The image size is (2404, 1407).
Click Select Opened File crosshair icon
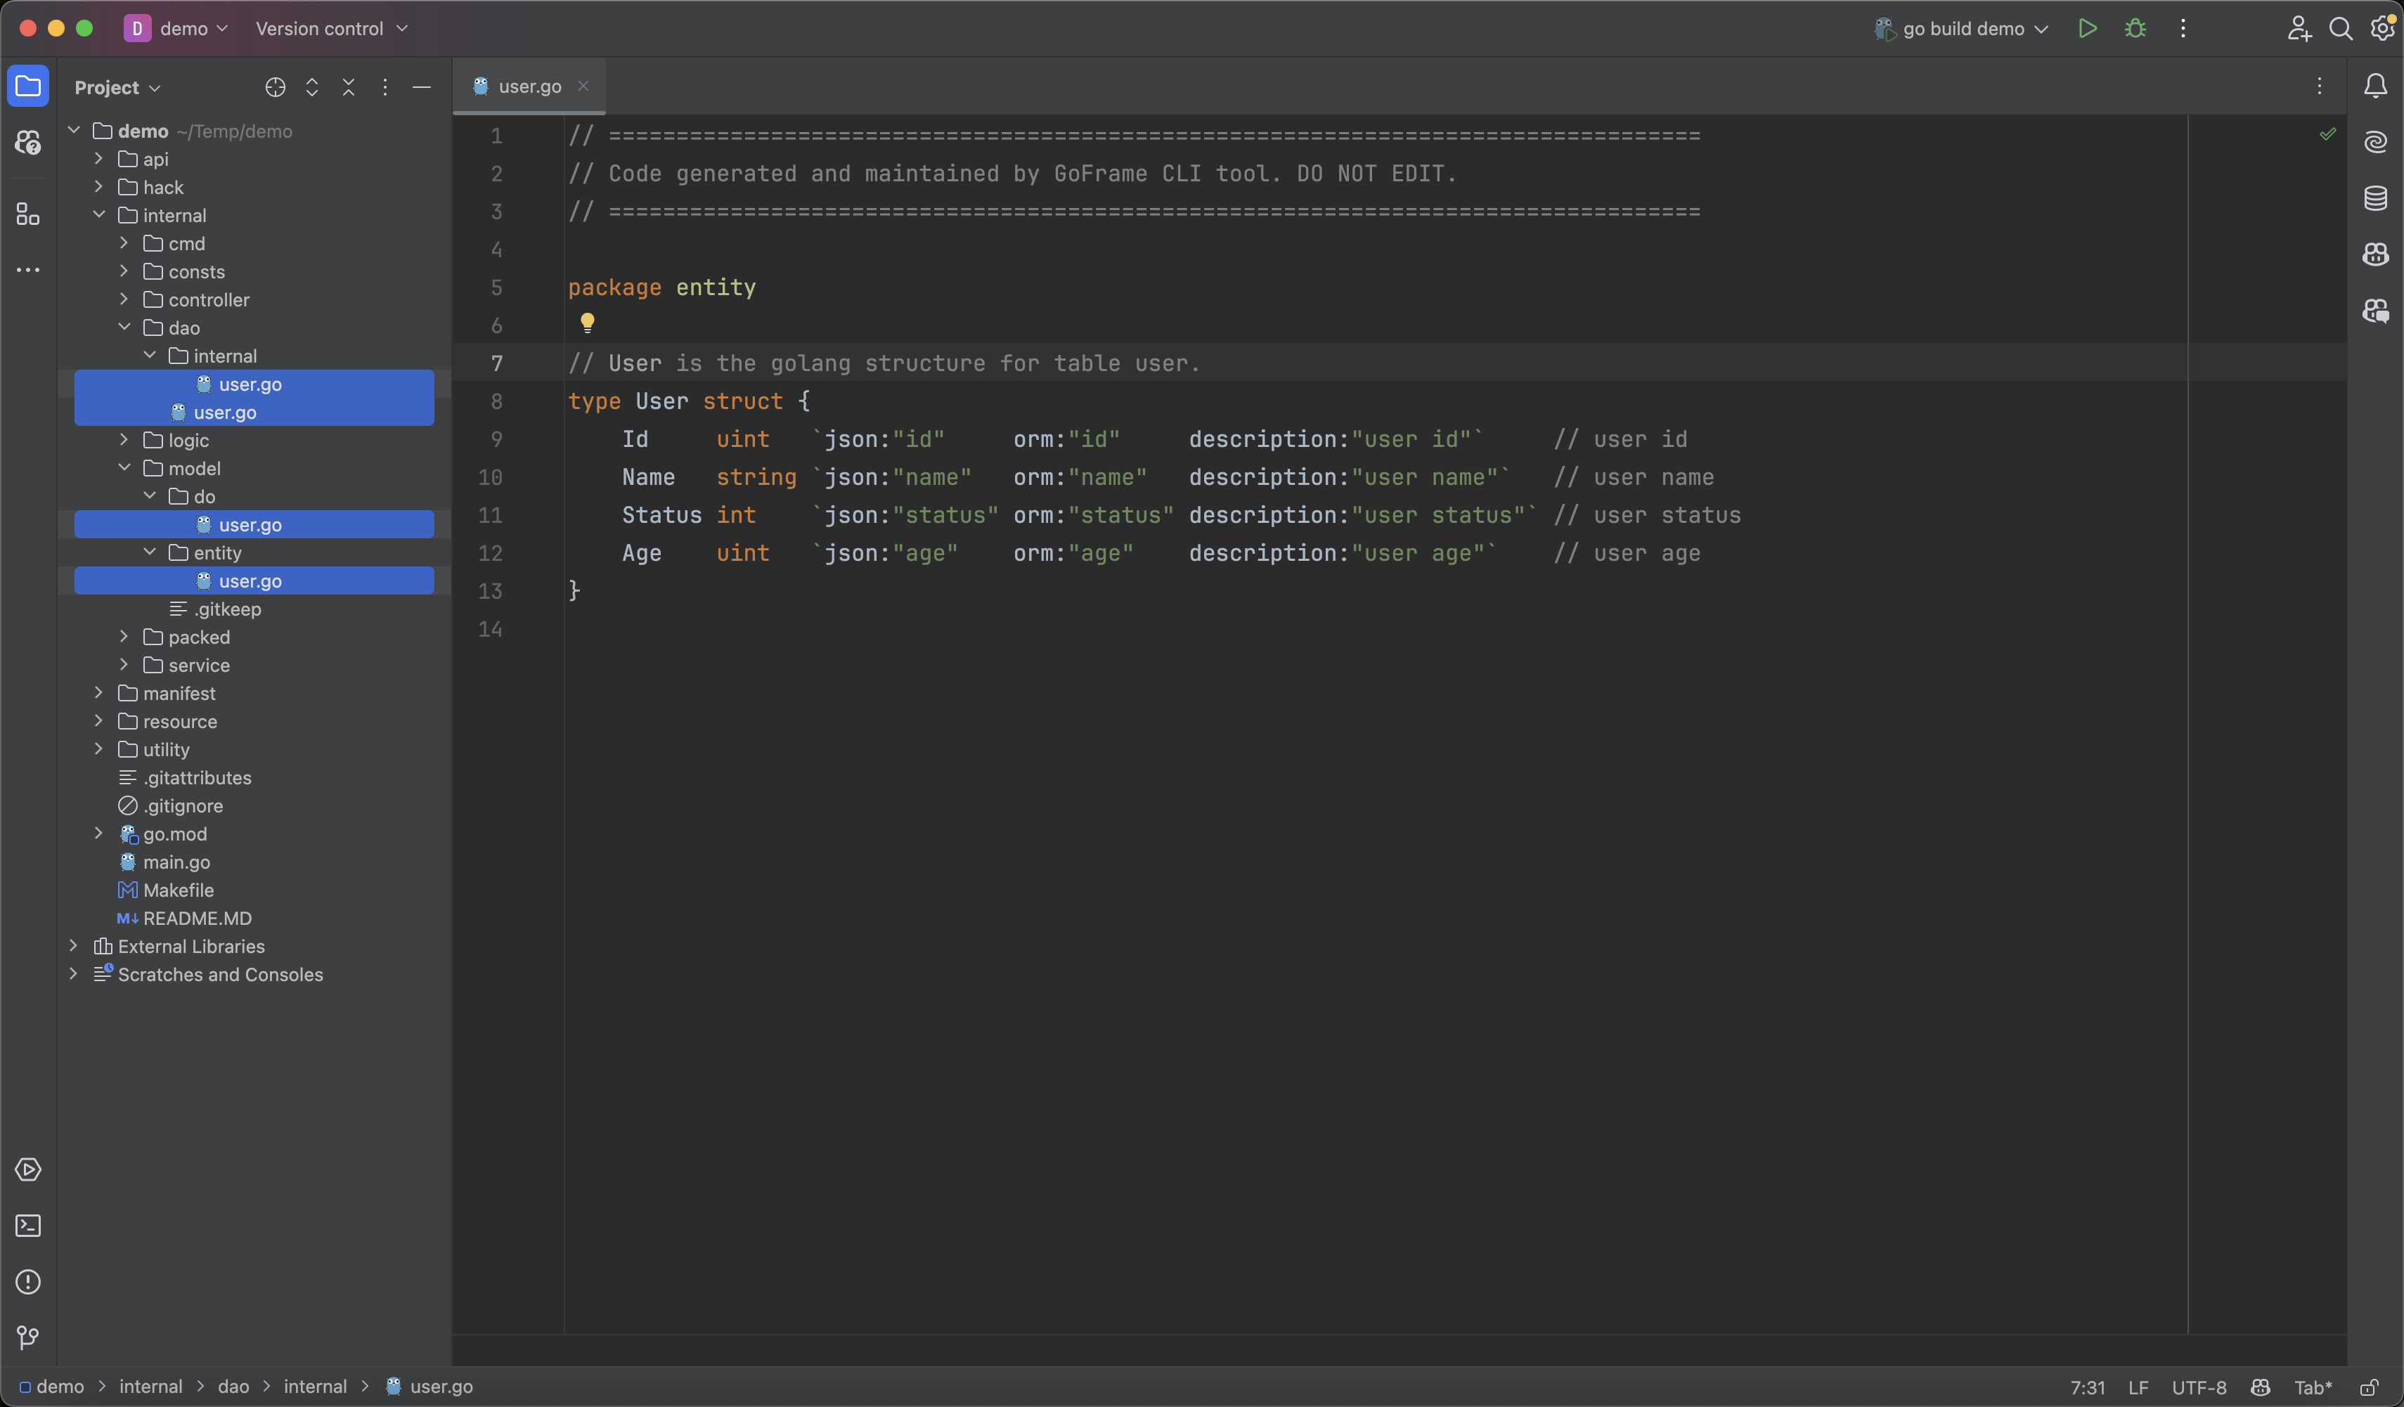tap(275, 88)
